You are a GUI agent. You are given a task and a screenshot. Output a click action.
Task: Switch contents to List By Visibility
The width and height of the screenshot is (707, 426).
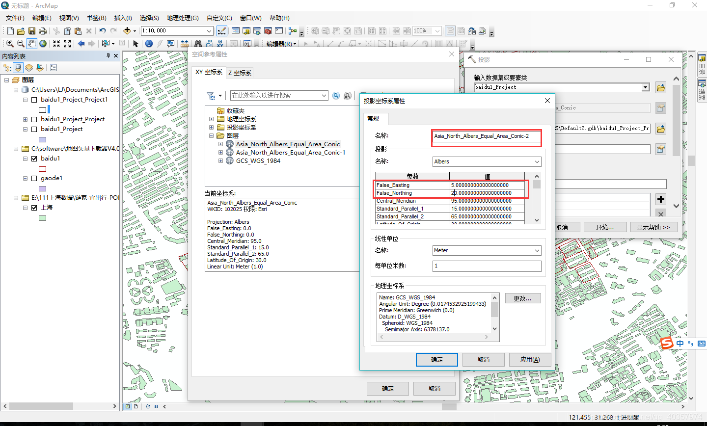[29, 68]
